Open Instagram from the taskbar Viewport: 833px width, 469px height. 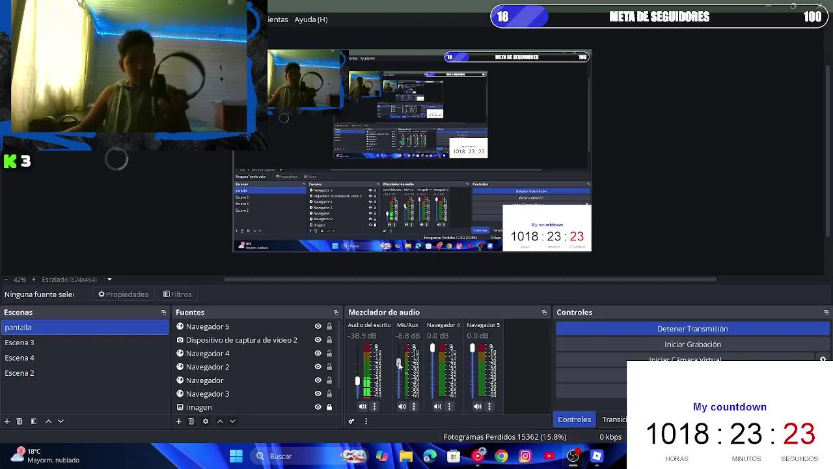pos(525,456)
